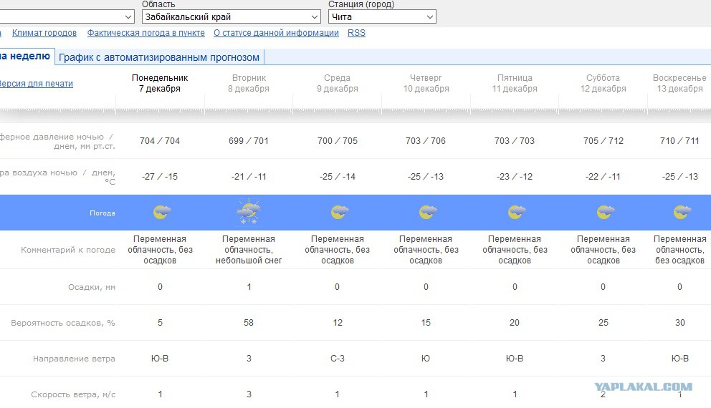The height and width of the screenshot is (408, 711).
Task: Click Wednesday's partly cloudy weather icon
Action: coord(340,211)
